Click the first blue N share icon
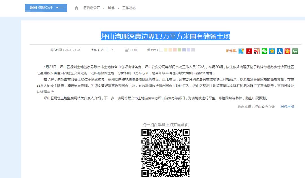The image size is (305, 178). click(241, 51)
